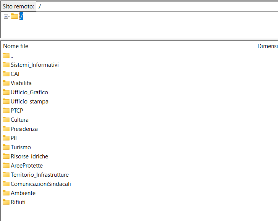Click the Ufficio_Grafico folder icon
This screenshot has height=221, width=278.
point(6,92)
